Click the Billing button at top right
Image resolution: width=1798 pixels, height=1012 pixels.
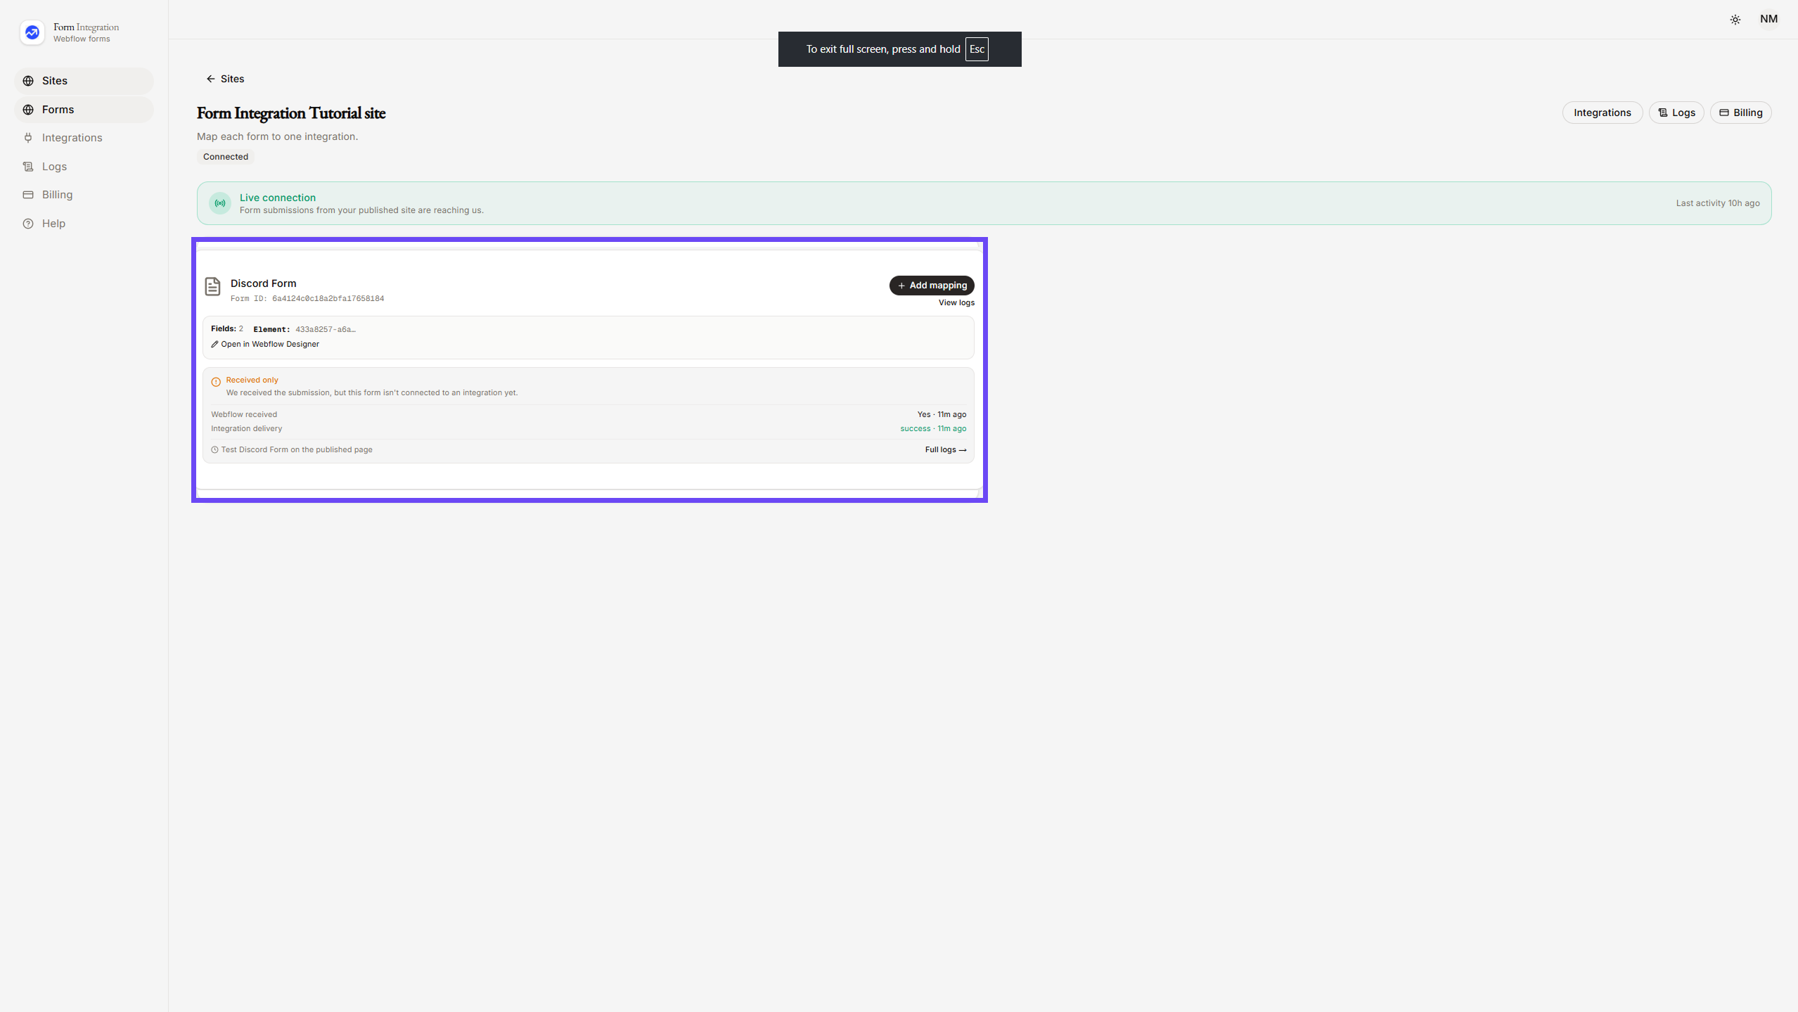click(1740, 113)
